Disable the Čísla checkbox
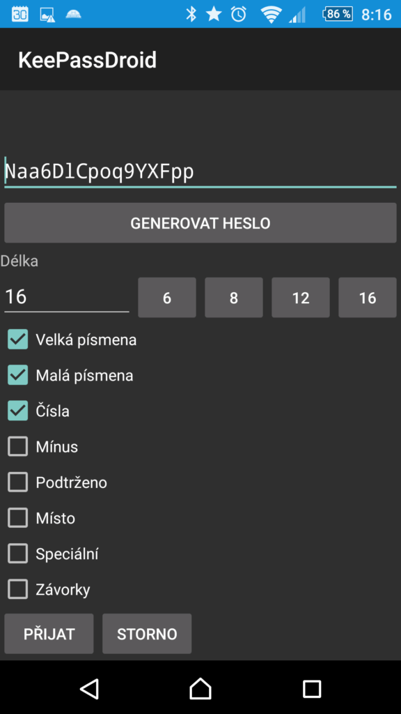This screenshot has width=401, height=714. (x=17, y=411)
